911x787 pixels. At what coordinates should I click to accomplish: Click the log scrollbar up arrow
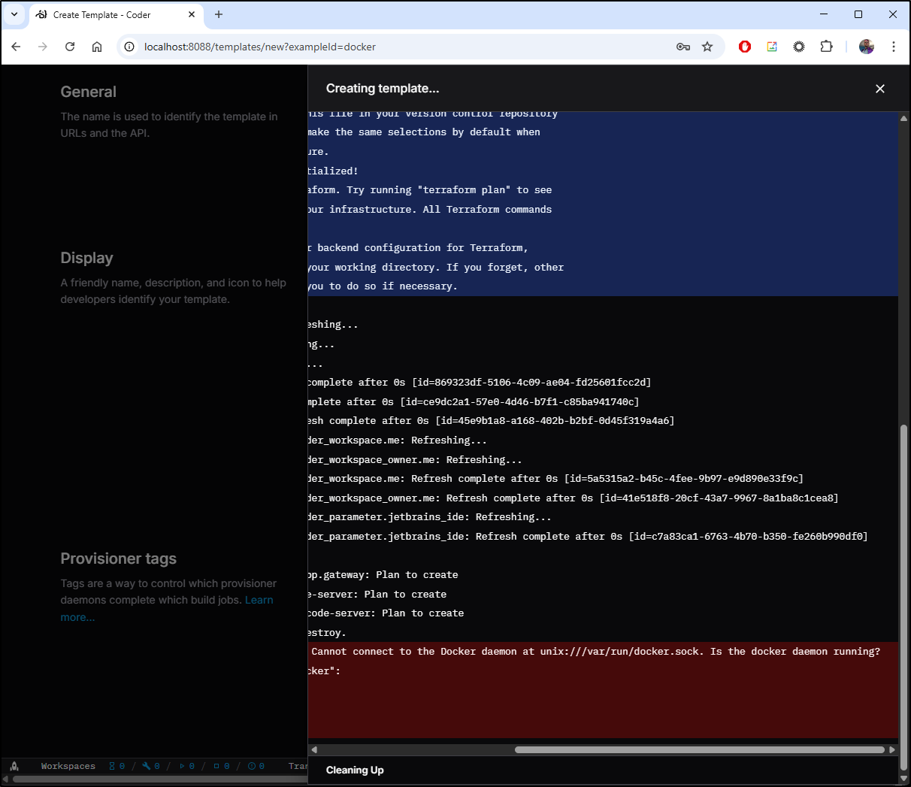tap(904, 118)
